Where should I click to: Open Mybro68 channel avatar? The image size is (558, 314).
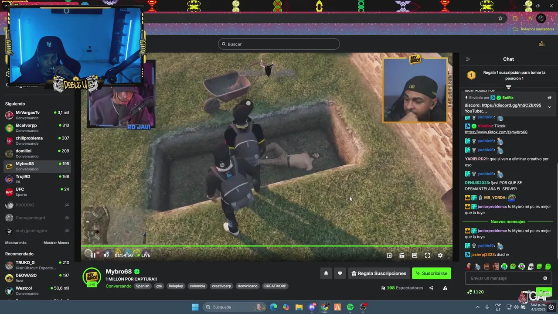[92, 276]
